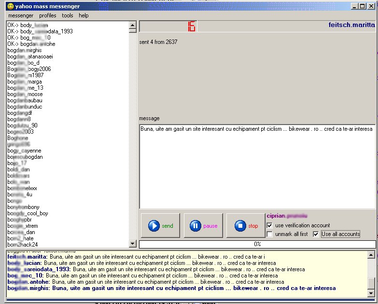Screen dimensions: 378x304
Task: Select contact ending in cayenne
Action: pyautogui.click(x=24, y=151)
